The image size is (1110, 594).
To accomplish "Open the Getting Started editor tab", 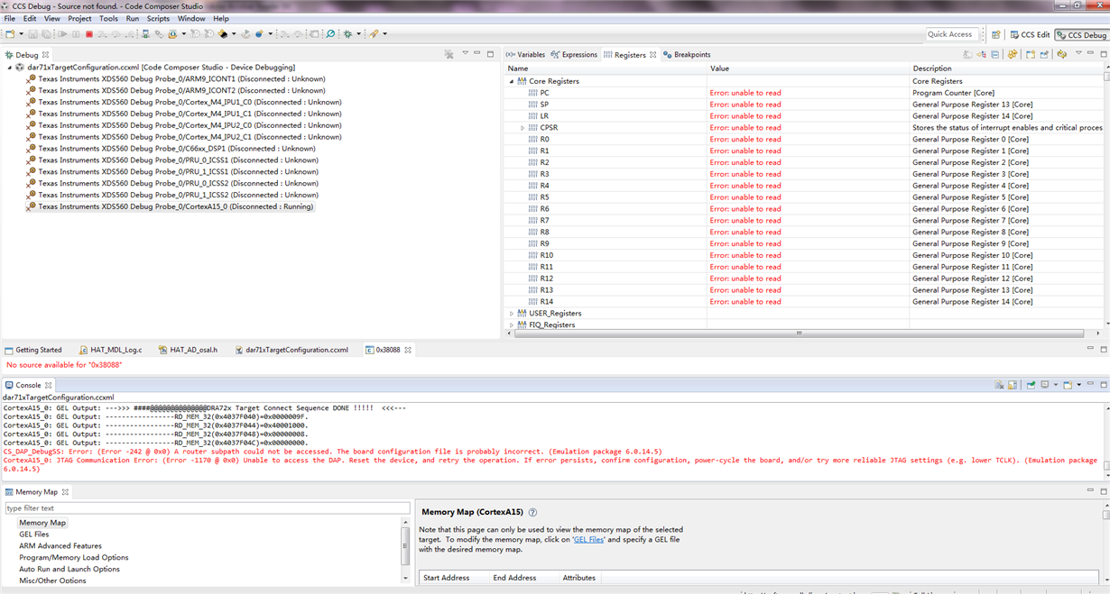I will [33, 350].
